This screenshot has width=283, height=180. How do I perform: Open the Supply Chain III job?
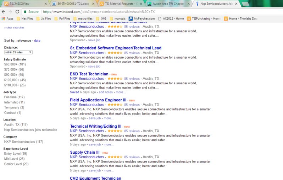coord(85,152)
